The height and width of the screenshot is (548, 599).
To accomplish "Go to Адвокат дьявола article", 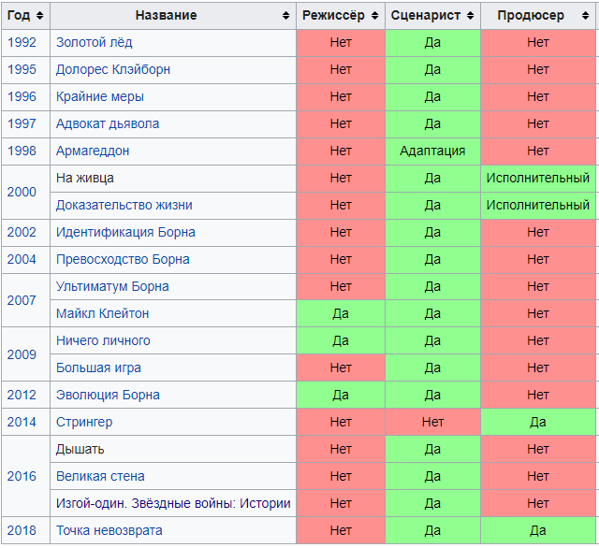I will (x=107, y=123).
